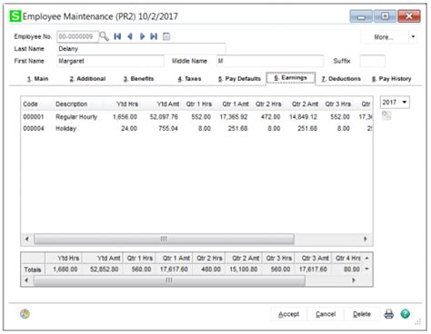Minimize the Employee Maintenance window
Viewport: 431px width, 334px height.
click(361, 16)
